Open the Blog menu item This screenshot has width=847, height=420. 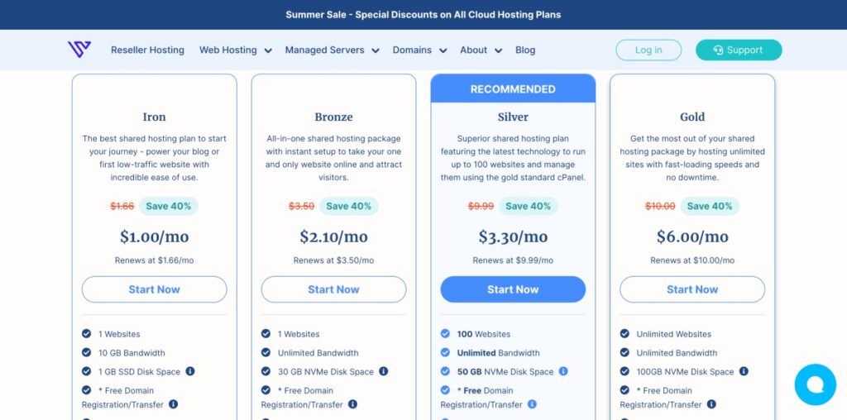tap(525, 50)
